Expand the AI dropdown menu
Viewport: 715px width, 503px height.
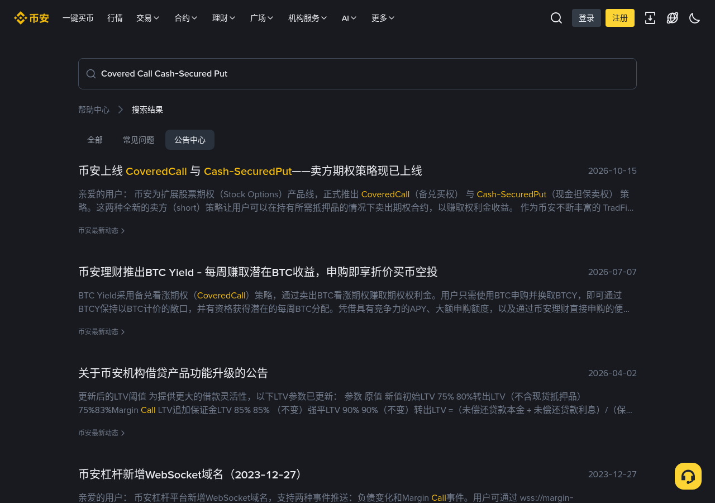click(x=350, y=18)
